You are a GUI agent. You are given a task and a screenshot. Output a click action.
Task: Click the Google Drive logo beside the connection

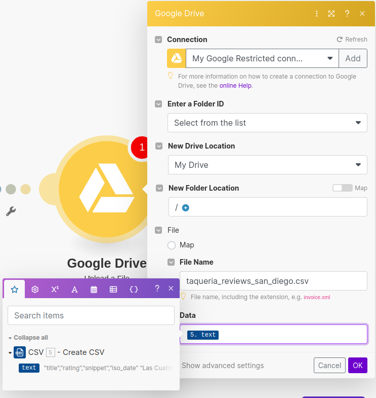click(x=176, y=58)
